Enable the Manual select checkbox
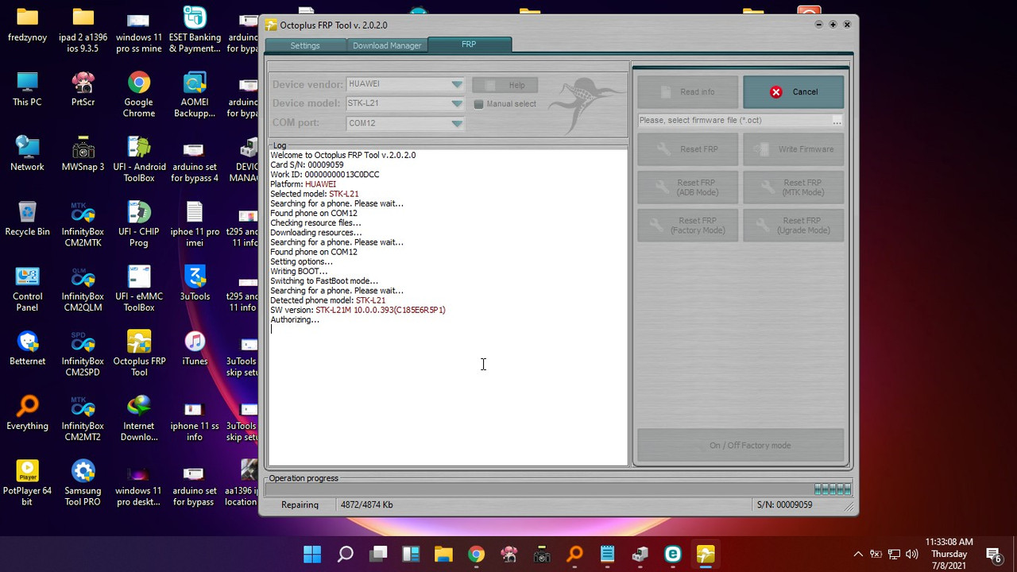This screenshot has width=1017, height=572. (x=478, y=103)
